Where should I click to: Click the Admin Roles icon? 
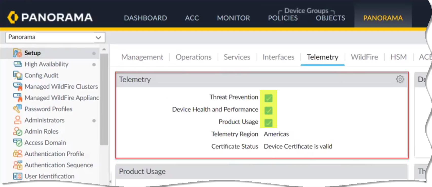[17, 131]
